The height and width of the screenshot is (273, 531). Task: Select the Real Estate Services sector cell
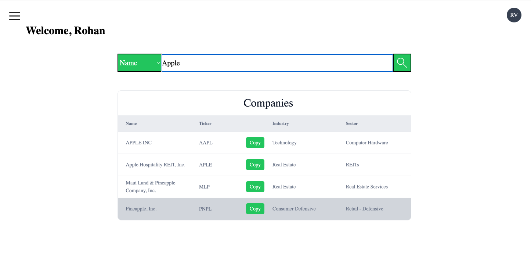[x=367, y=187]
